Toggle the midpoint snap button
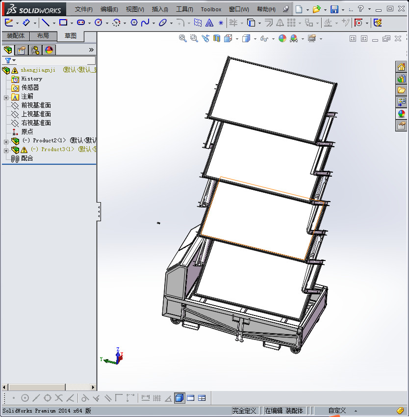409x417 pixels. 36,398
